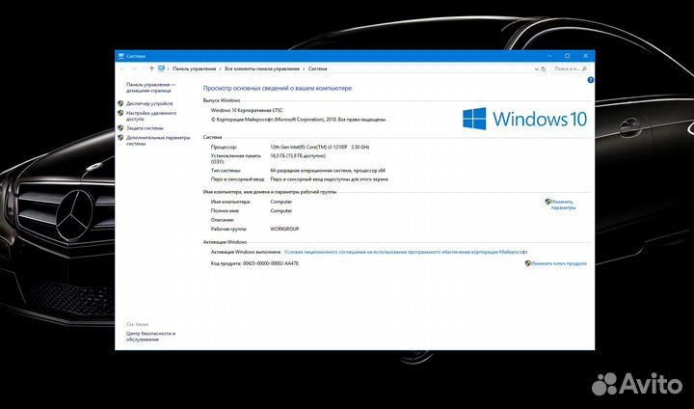Maximize the Система window
The width and height of the screenshot is (694, 409).
tap(568, 56)
